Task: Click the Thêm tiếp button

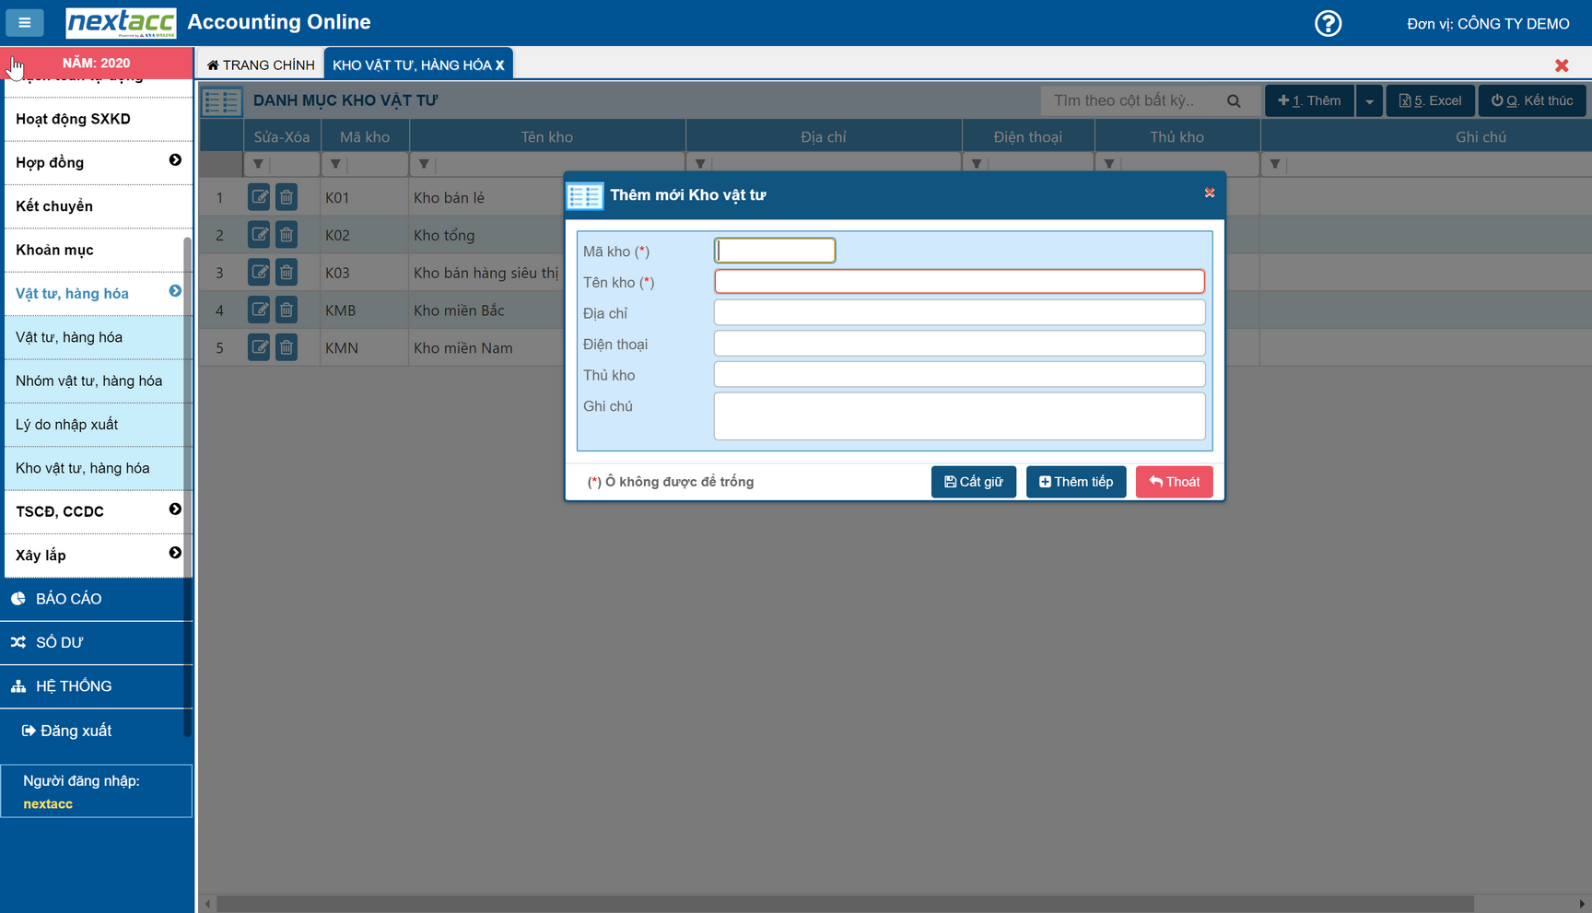Action: [x=1075, y=482]
